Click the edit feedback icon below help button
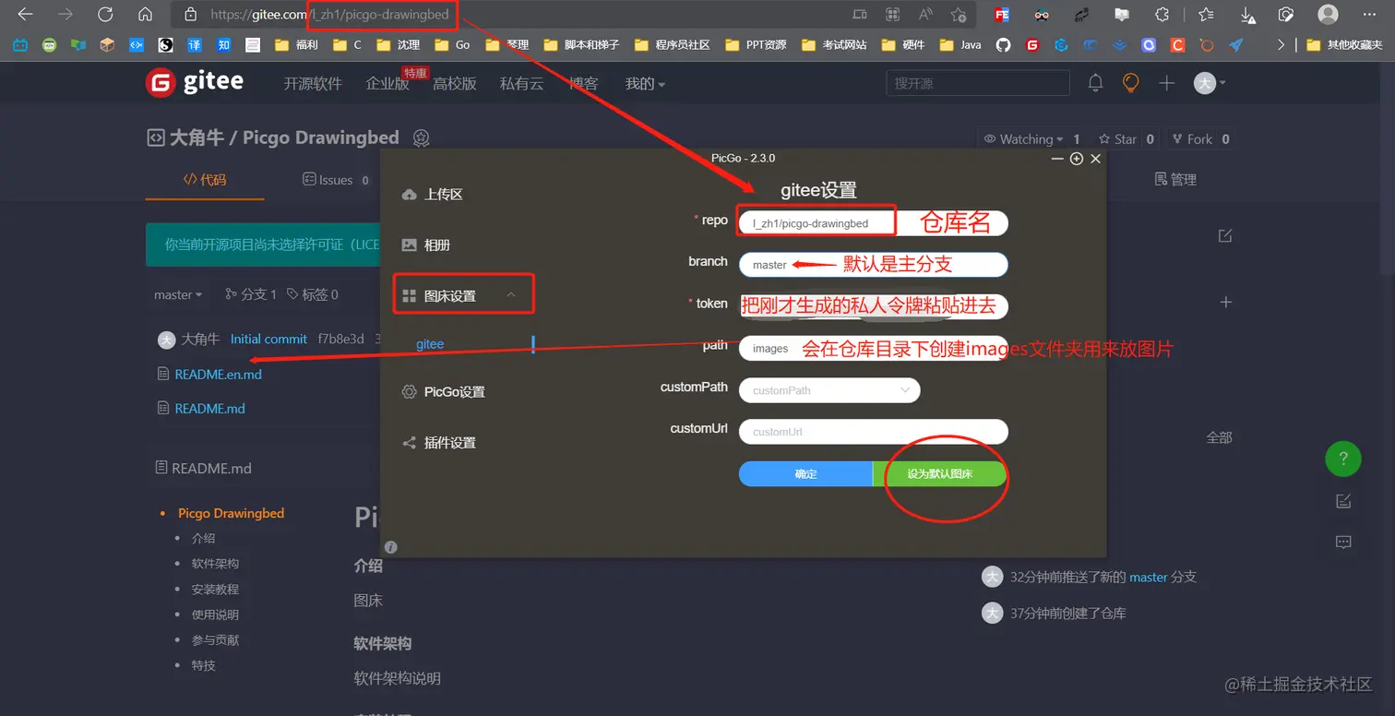This screenshot has height=716, width=1395. pos(1343,501)
